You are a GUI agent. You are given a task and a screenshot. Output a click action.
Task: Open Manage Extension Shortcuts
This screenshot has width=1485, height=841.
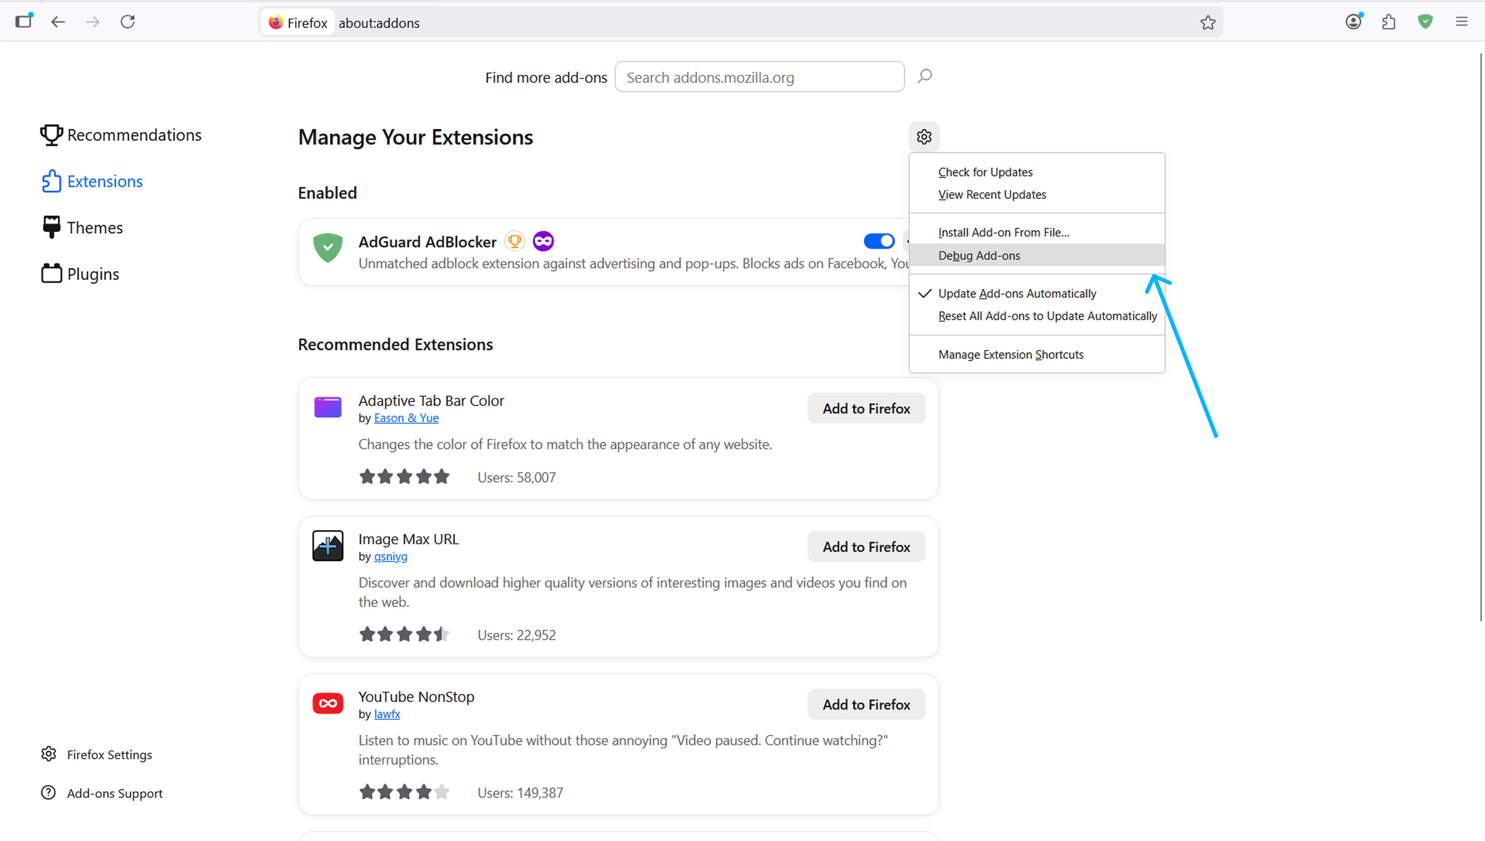coord(1036,355)
